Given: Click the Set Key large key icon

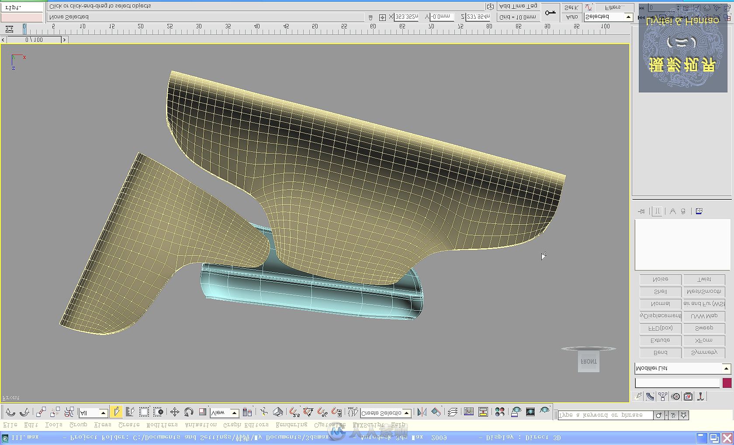Looking at the screenshot, I should 550,12.
